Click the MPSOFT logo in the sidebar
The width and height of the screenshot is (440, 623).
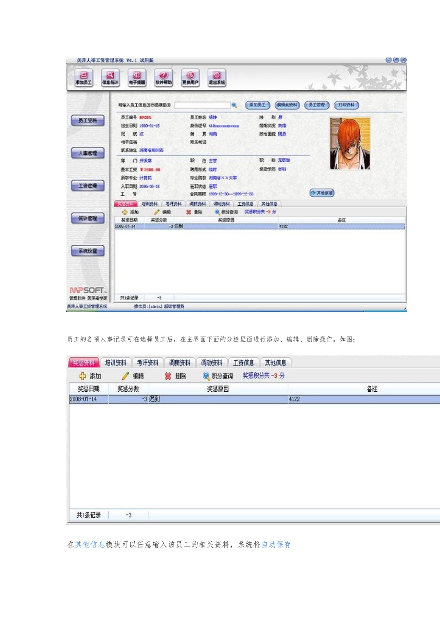pyautogui.click(x=88, y=291)
